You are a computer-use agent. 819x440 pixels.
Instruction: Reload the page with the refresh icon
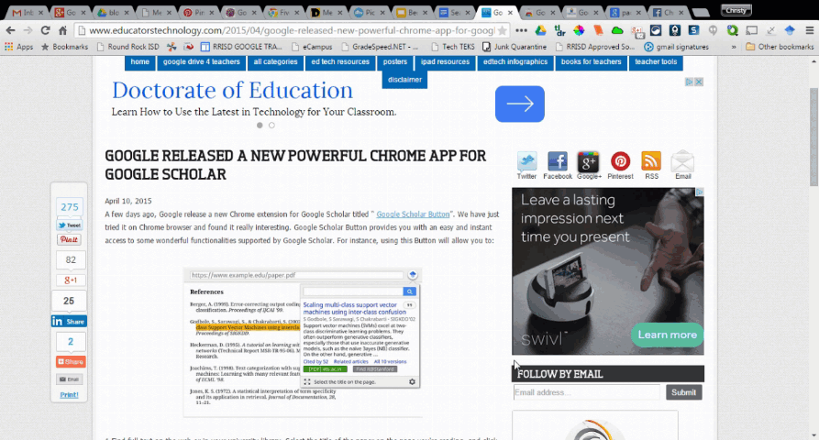point(46,30)
